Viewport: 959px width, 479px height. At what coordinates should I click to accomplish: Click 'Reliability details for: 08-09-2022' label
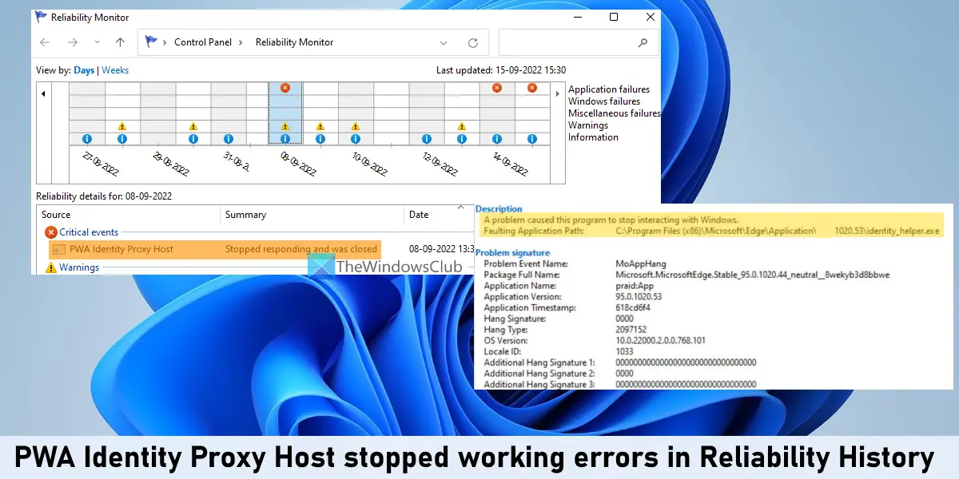[x=104, y=196]
